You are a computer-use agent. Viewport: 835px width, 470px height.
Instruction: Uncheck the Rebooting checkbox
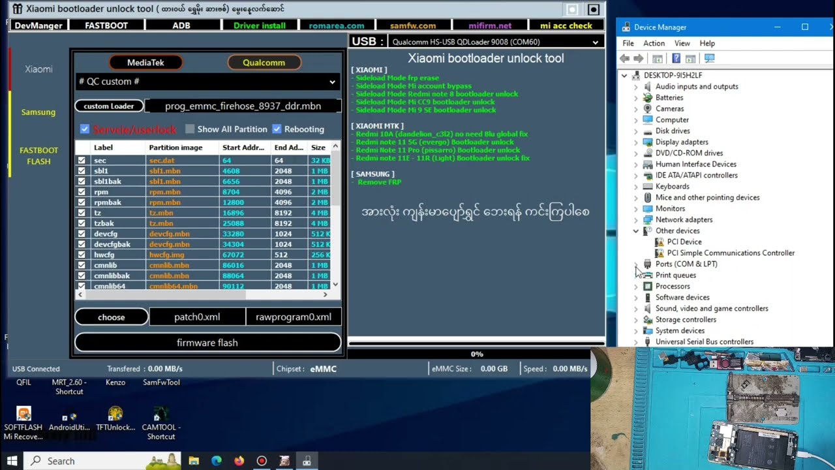point(277,129)
